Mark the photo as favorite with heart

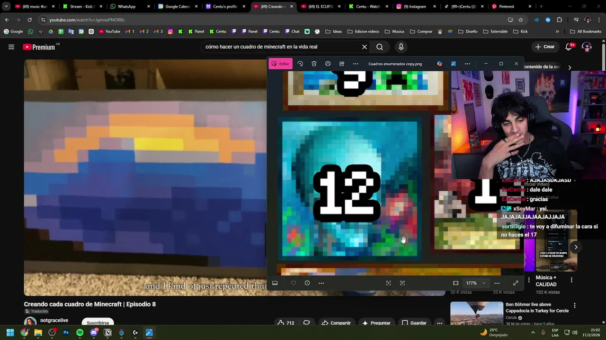pos(294,283)
